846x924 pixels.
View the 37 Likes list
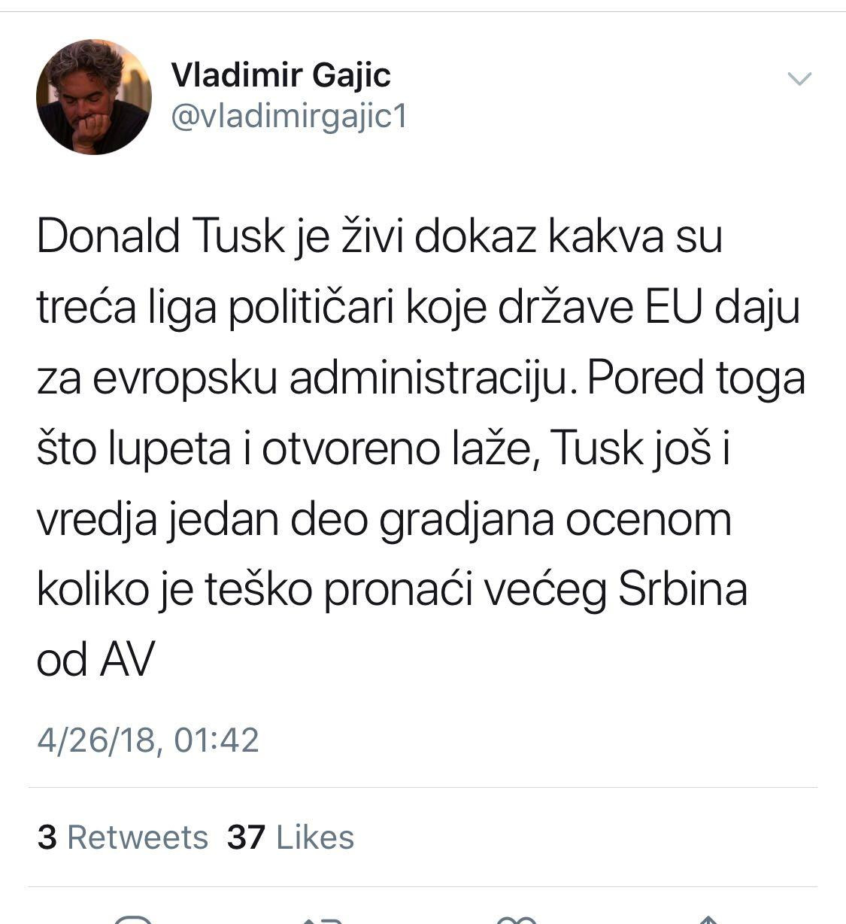pos(290,837)
